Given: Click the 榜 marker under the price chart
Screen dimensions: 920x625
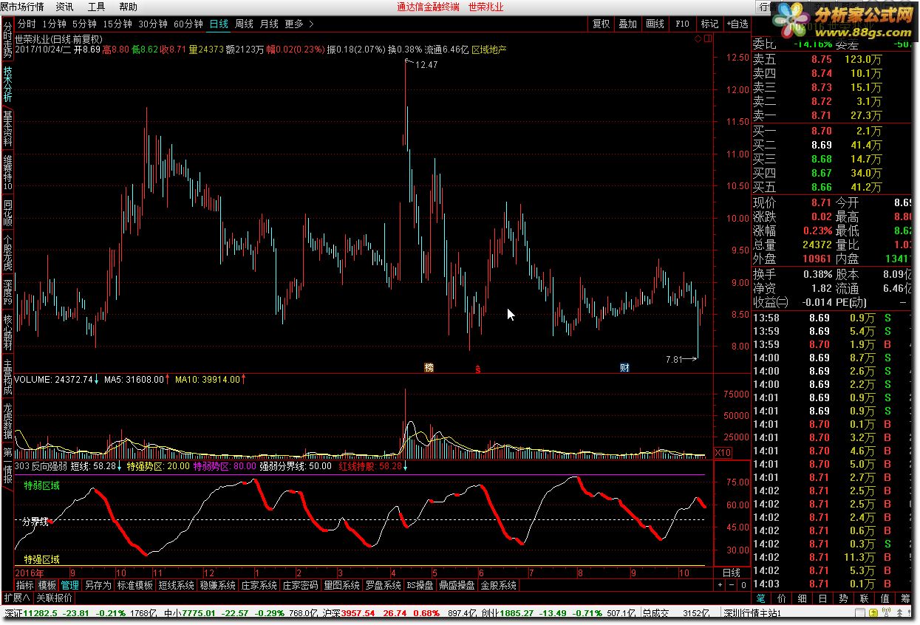Looking at the screenshot, I should [x=429, y=367].
